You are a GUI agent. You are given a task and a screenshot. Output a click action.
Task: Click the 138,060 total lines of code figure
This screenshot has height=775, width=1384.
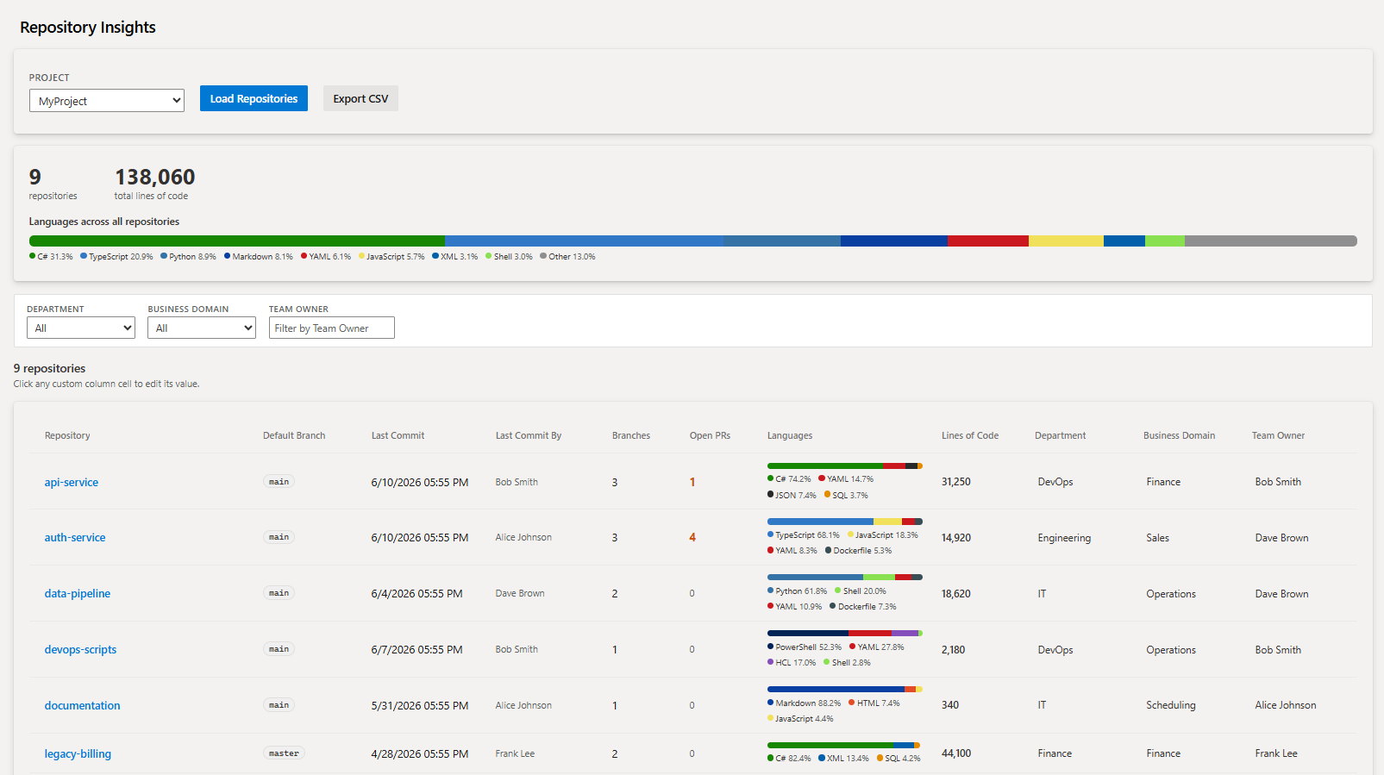click(x=155, y=178)
